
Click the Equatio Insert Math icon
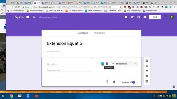(102, 64)
